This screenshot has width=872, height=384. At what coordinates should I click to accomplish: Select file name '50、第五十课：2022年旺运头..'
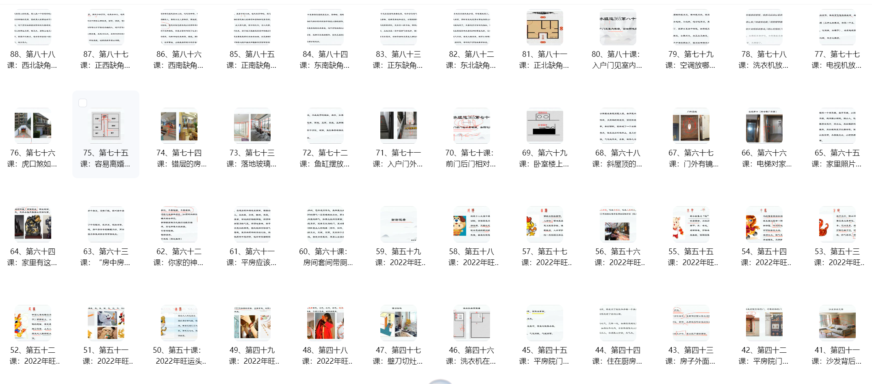point(179,356)
